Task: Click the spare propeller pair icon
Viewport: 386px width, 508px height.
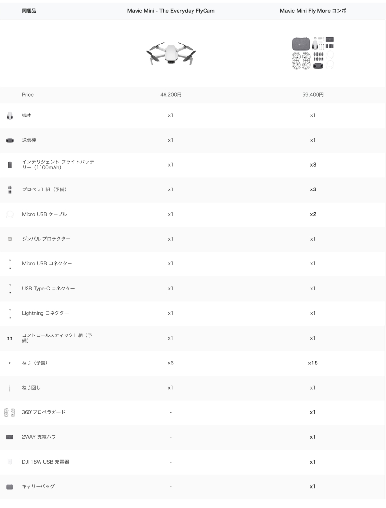Action: [10, 190]
